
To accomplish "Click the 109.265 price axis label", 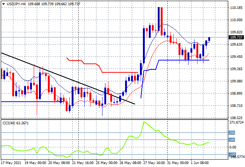I will tap(236, 69).
